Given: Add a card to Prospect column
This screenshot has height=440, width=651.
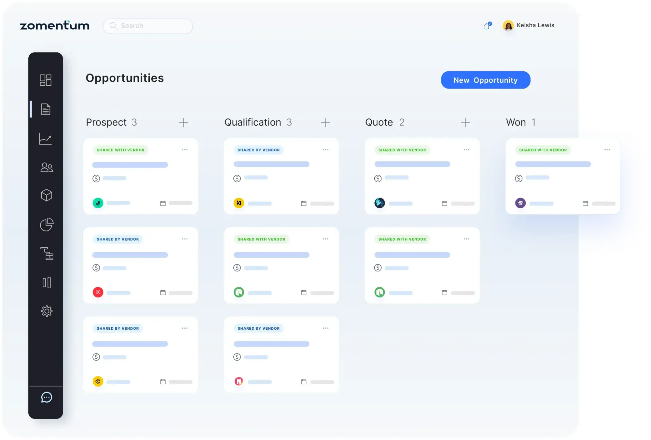Looking at the screenshot, I should point(184,123).
